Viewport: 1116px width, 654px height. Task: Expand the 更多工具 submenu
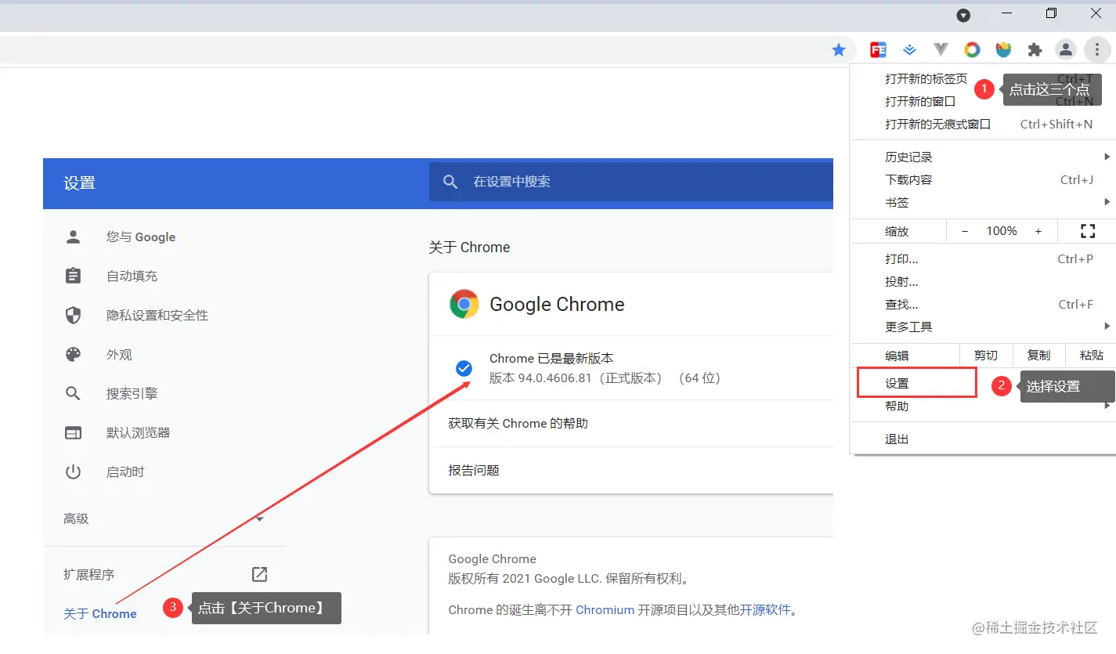[x=1107, y=326]
